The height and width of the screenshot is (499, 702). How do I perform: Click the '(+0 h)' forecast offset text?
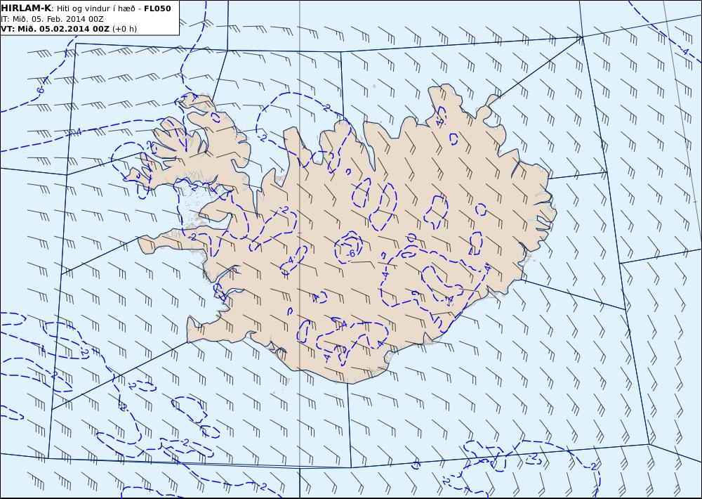124,29
